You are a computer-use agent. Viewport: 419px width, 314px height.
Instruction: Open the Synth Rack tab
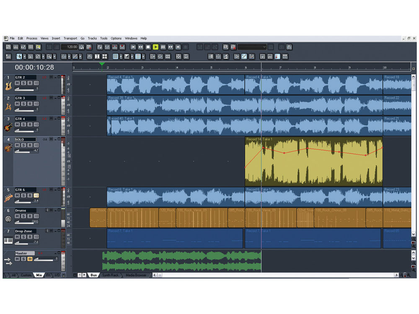pos(111,275)
